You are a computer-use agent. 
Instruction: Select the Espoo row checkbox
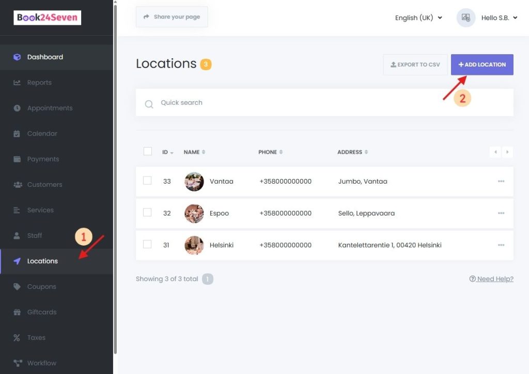point(148,213)
